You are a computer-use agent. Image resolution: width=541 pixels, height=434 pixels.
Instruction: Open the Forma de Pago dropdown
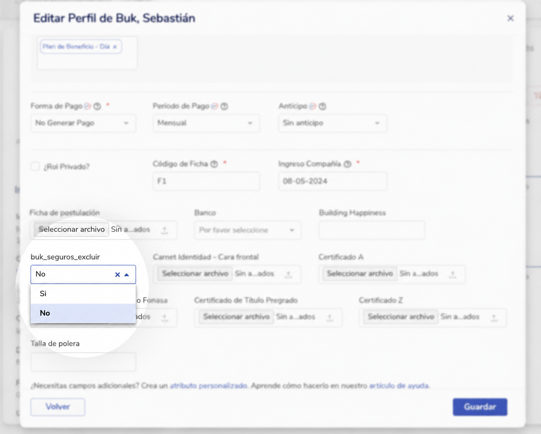[83, 123]
